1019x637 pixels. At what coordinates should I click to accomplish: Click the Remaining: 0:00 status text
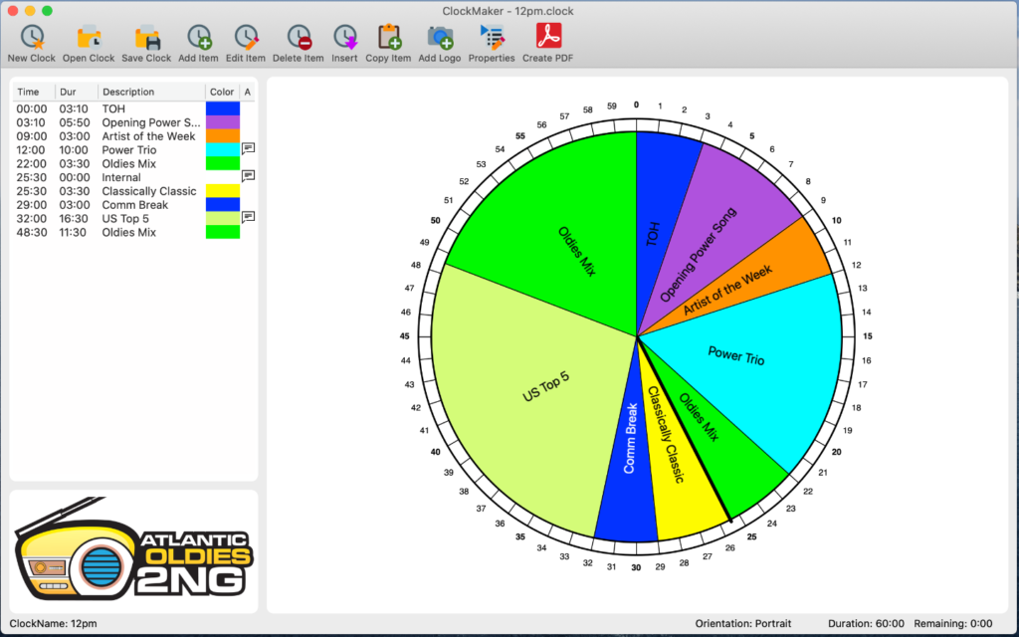pyautogui.click(x=953, y=623)
